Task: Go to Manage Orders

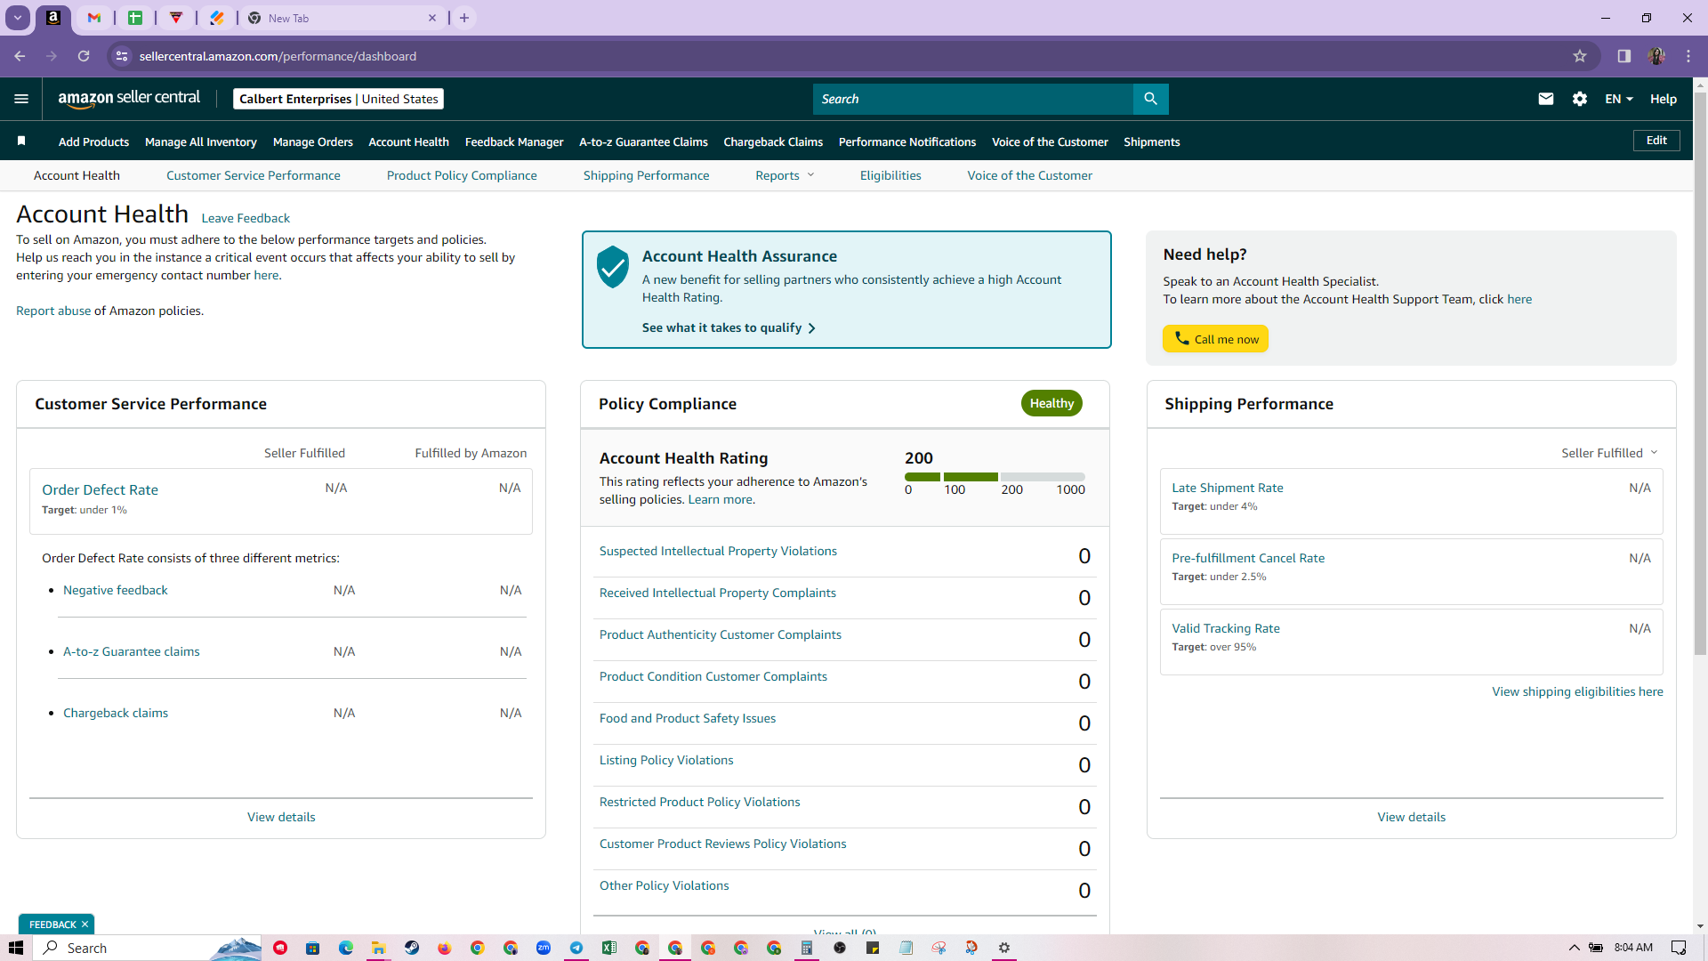Action: 313,141
